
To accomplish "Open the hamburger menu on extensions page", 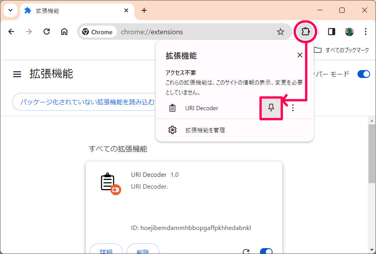I will [17, 74].
